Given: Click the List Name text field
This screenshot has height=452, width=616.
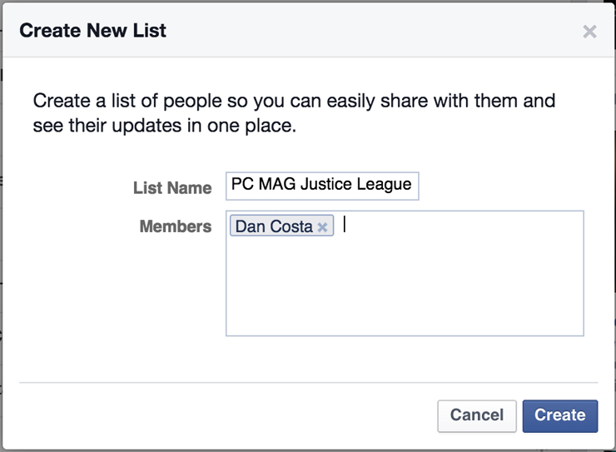Looking at the screenshot, I should pos(322,186).
